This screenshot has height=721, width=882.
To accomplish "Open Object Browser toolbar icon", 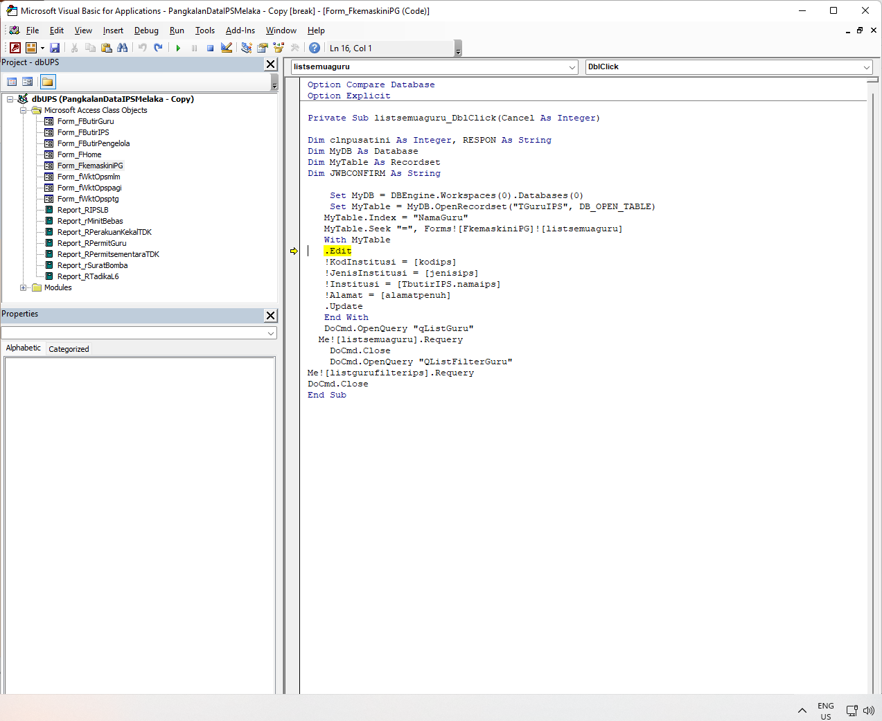I will tap(279, 48).
